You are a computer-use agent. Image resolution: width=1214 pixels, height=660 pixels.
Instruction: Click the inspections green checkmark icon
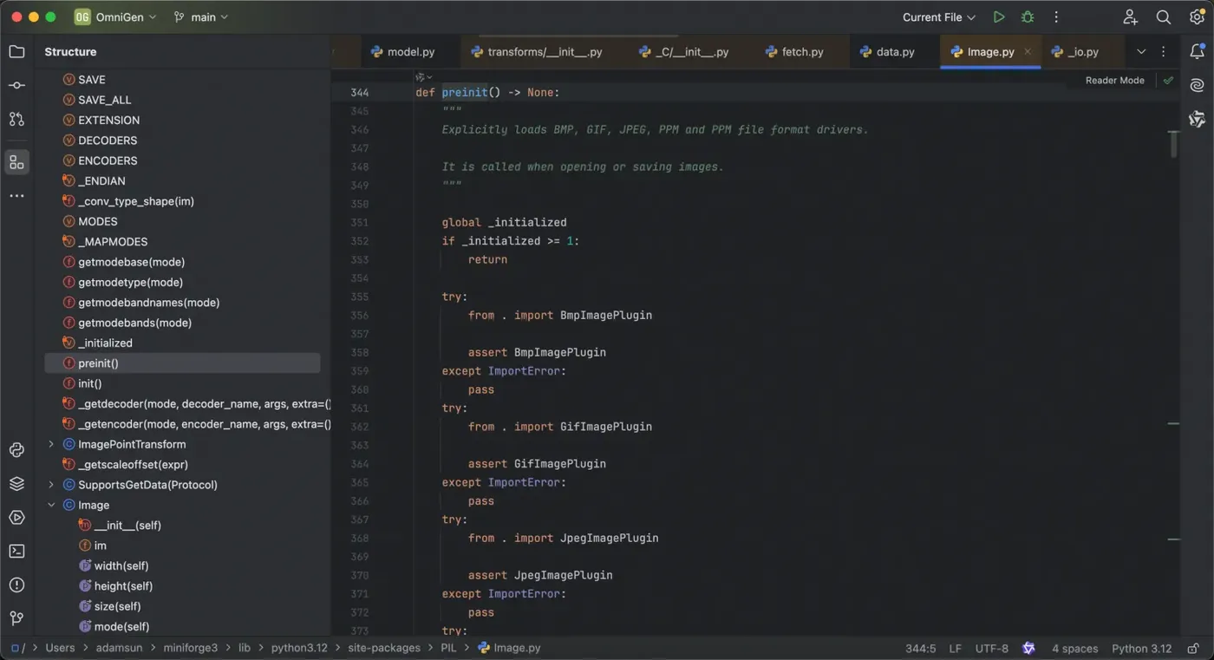point(1168,80)
